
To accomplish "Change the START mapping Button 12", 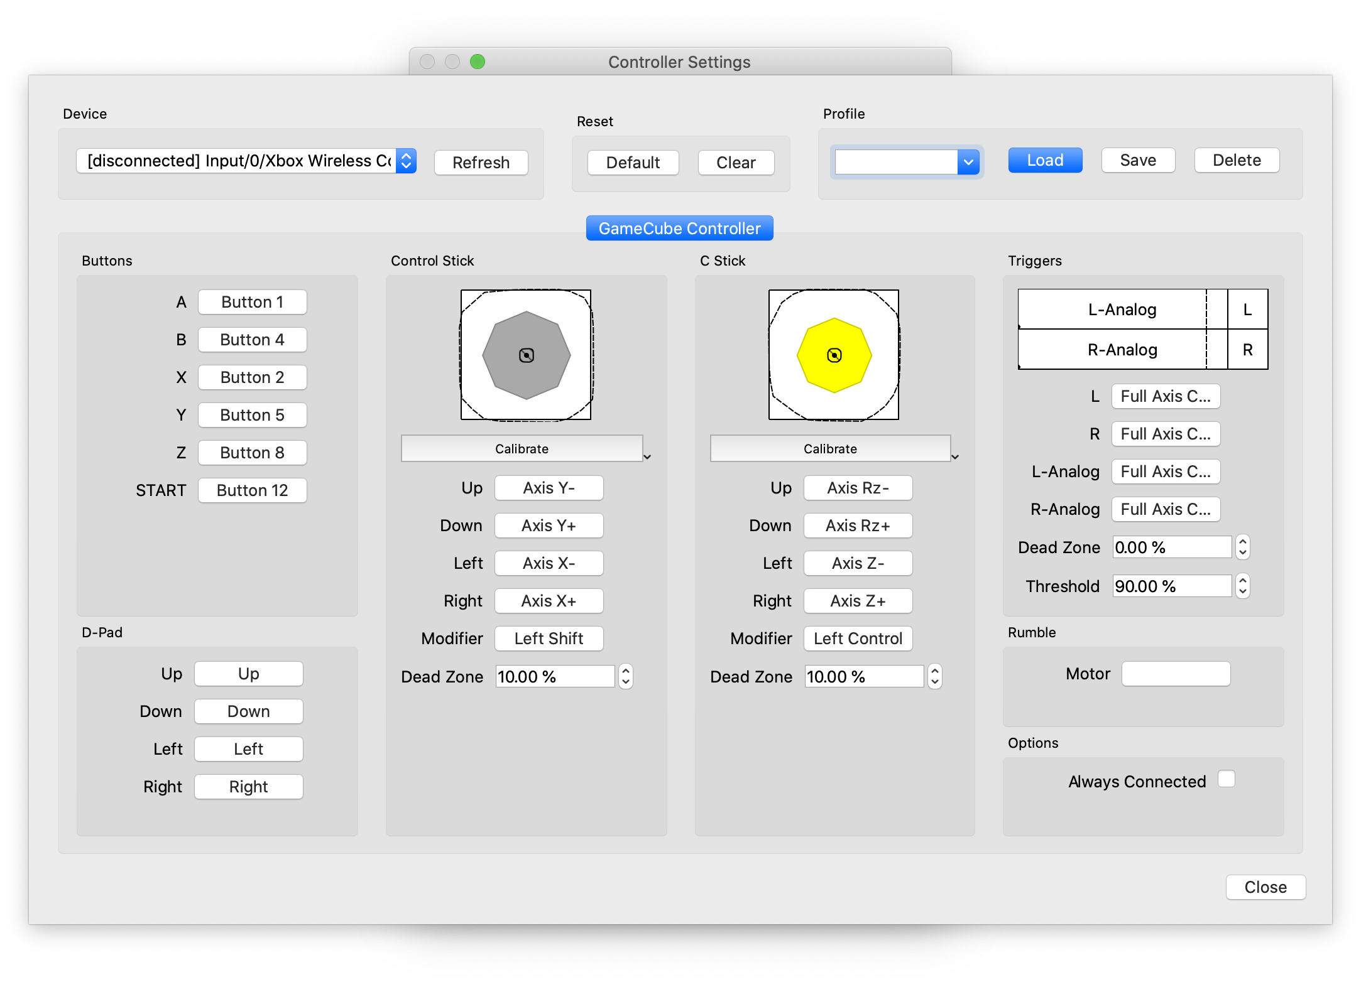I will [252, 490].
